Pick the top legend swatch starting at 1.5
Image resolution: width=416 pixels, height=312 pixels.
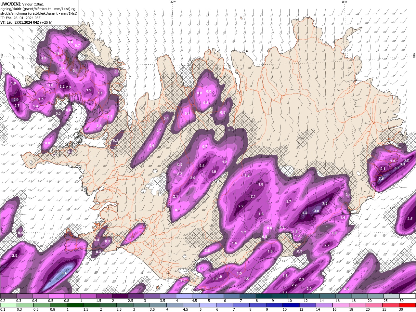coord(104,296)
